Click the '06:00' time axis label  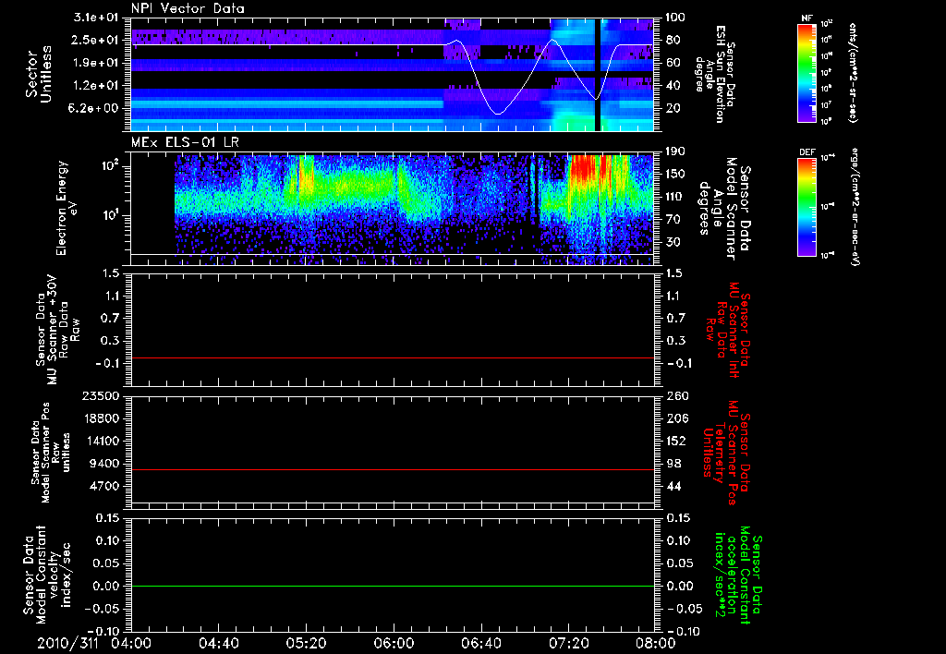click(394, 643)
